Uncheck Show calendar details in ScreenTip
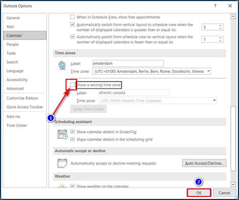 click(x=73, y=132)
